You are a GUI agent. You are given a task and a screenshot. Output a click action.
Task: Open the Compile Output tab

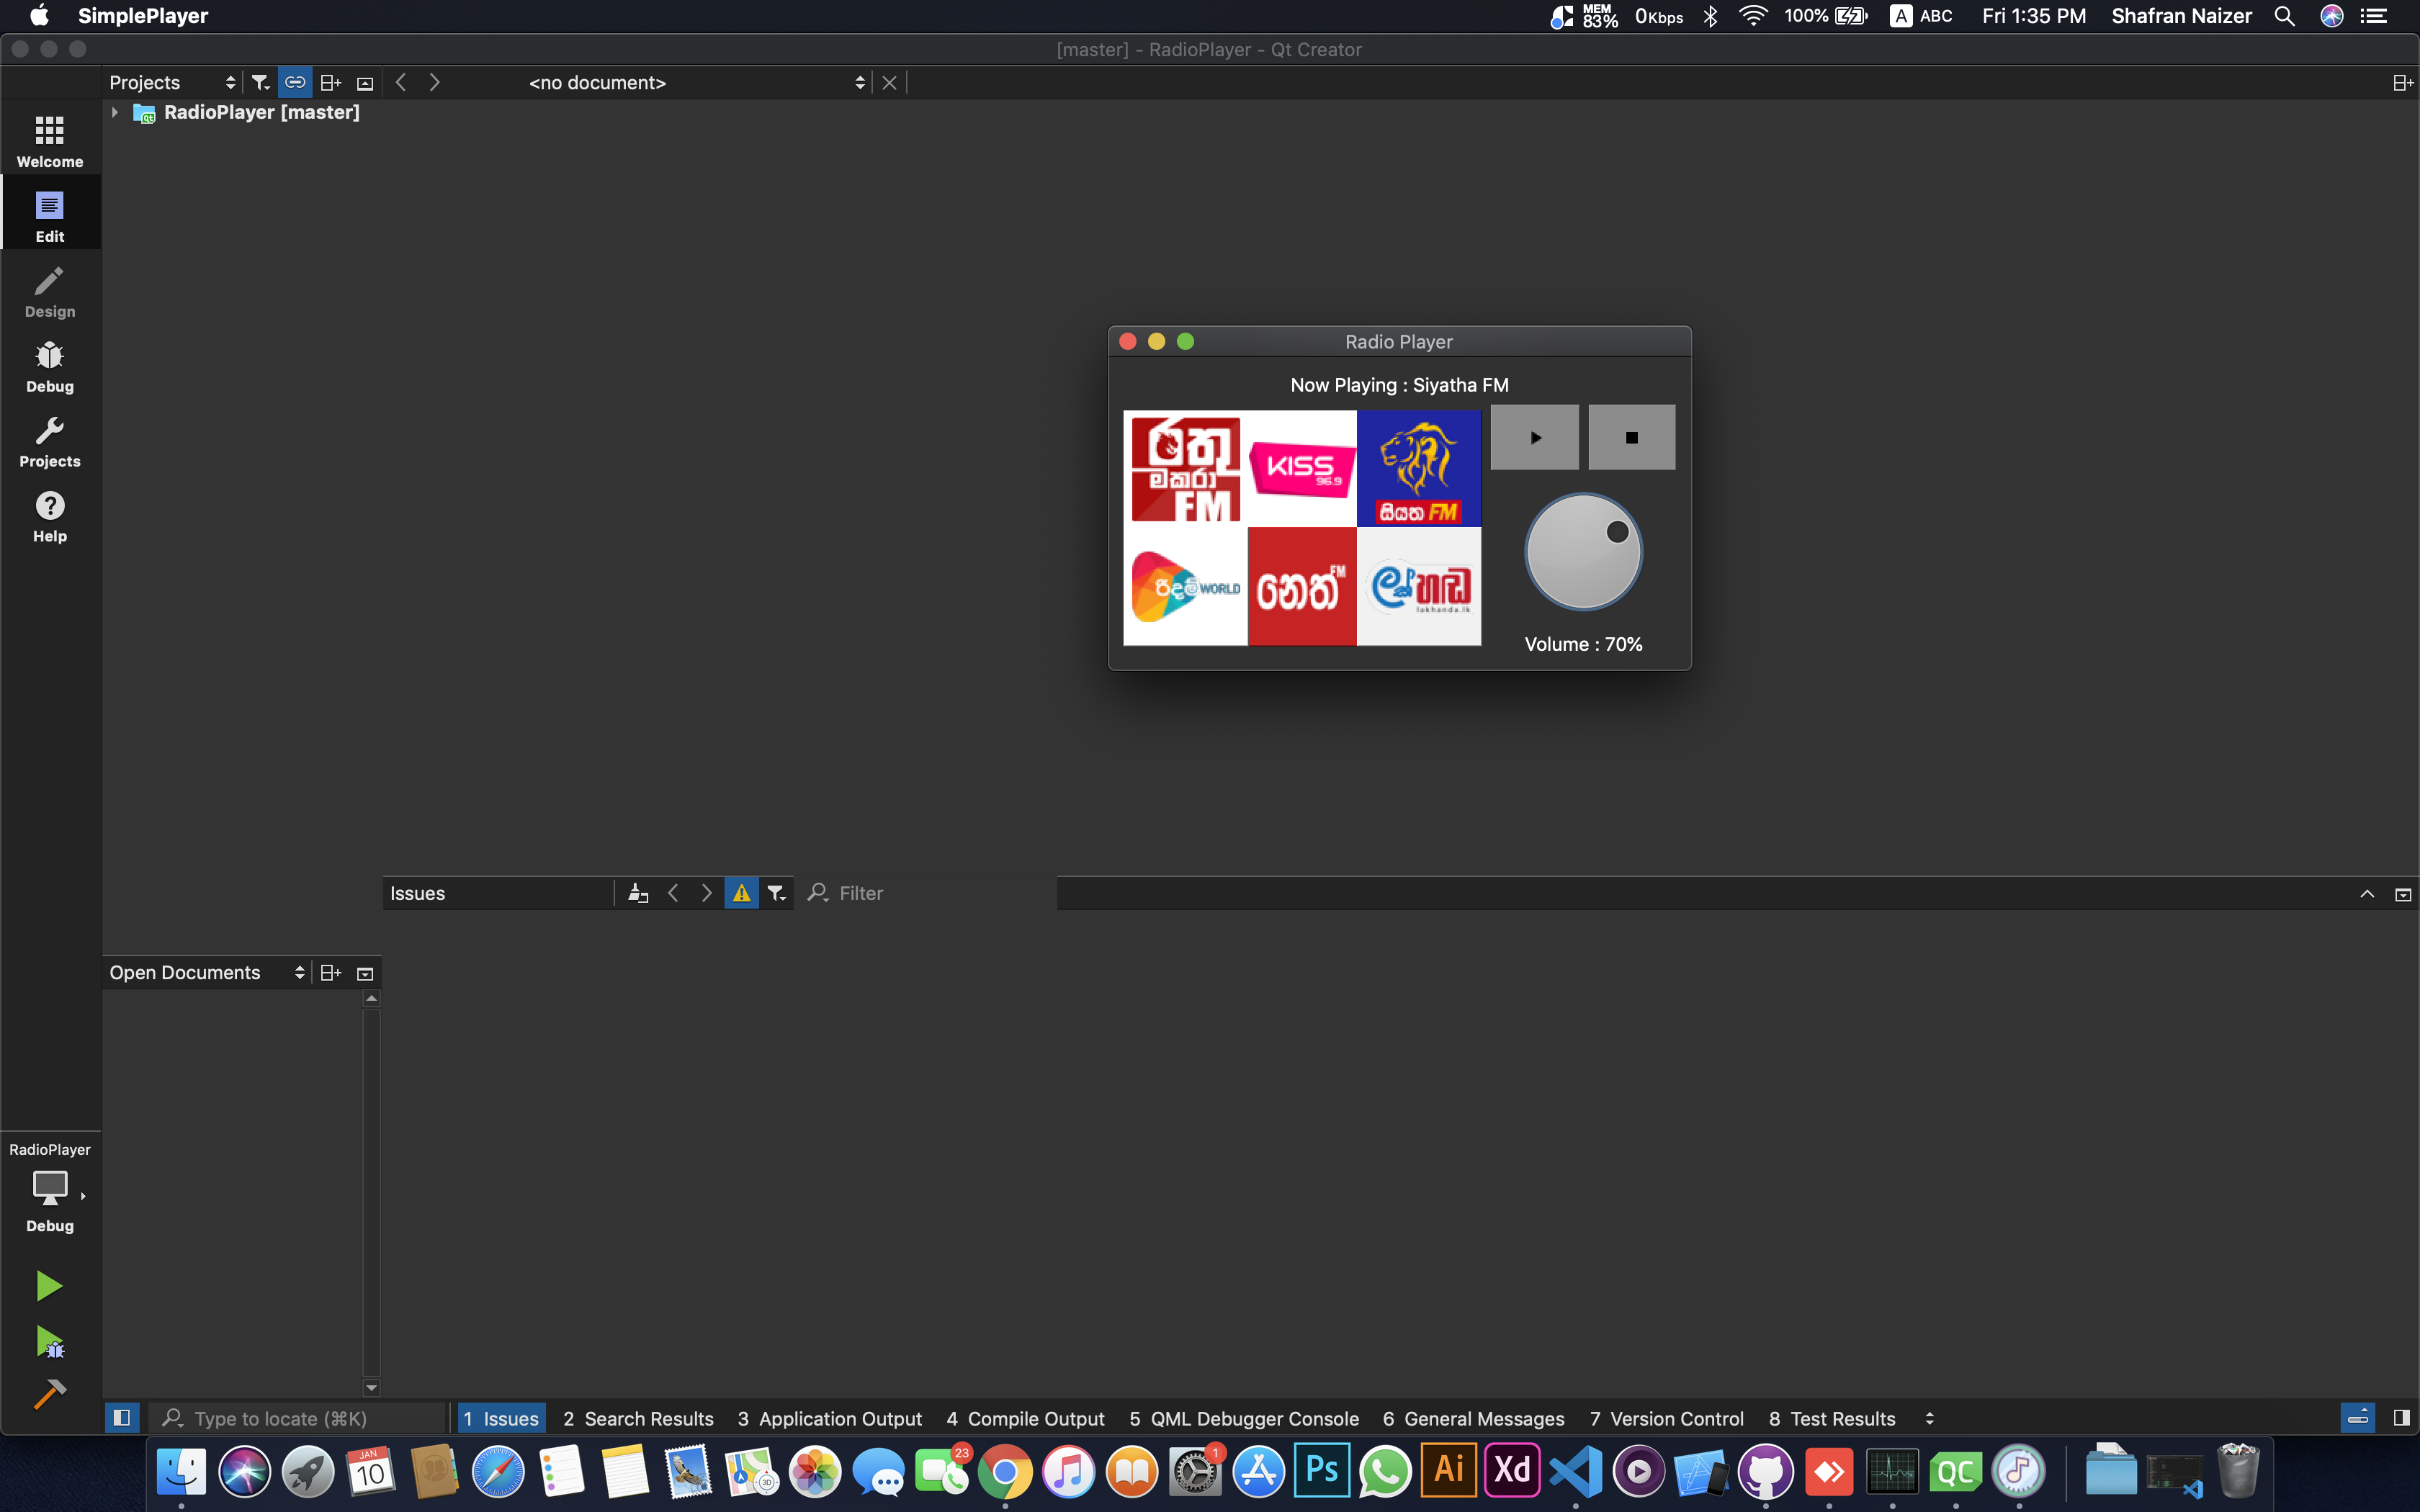point(1025,1418)
